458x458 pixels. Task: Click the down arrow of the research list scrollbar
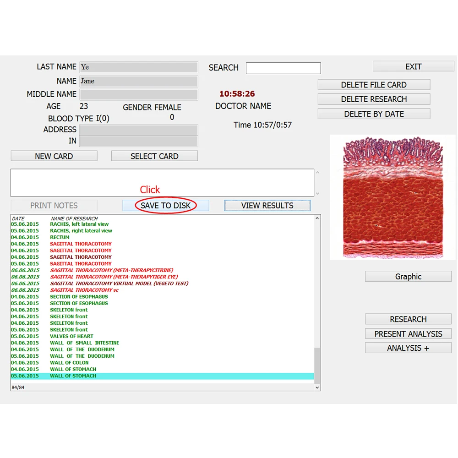[x=317, y=387]
